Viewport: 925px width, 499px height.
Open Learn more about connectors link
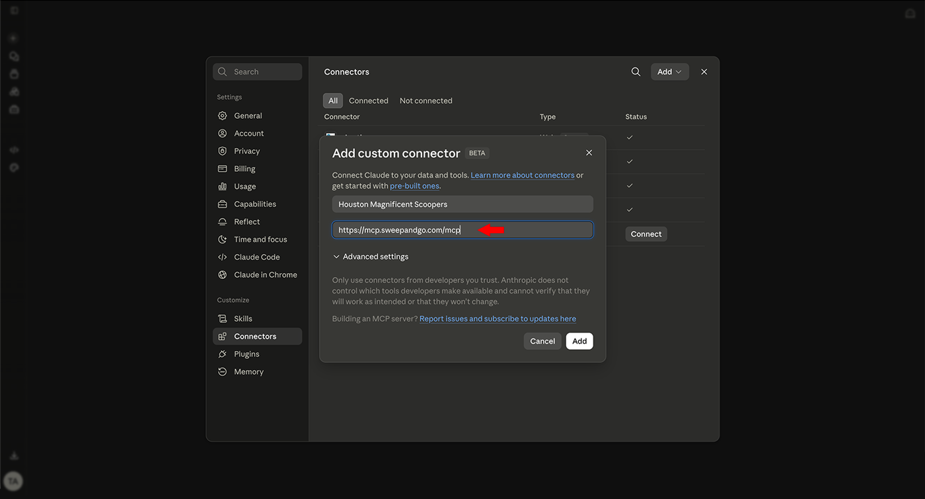click(x=523, y=175)
